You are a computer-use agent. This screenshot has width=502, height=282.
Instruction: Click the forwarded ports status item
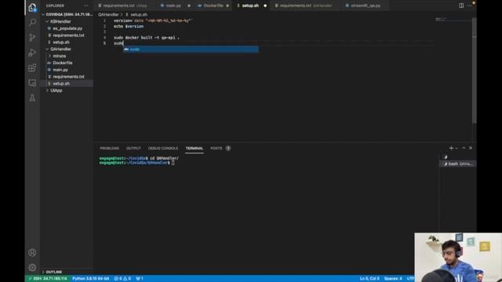click(140, 279)
